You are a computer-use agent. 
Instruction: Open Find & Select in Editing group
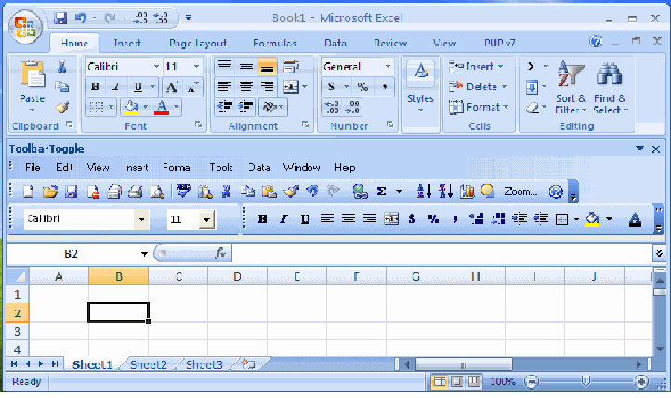610,88
